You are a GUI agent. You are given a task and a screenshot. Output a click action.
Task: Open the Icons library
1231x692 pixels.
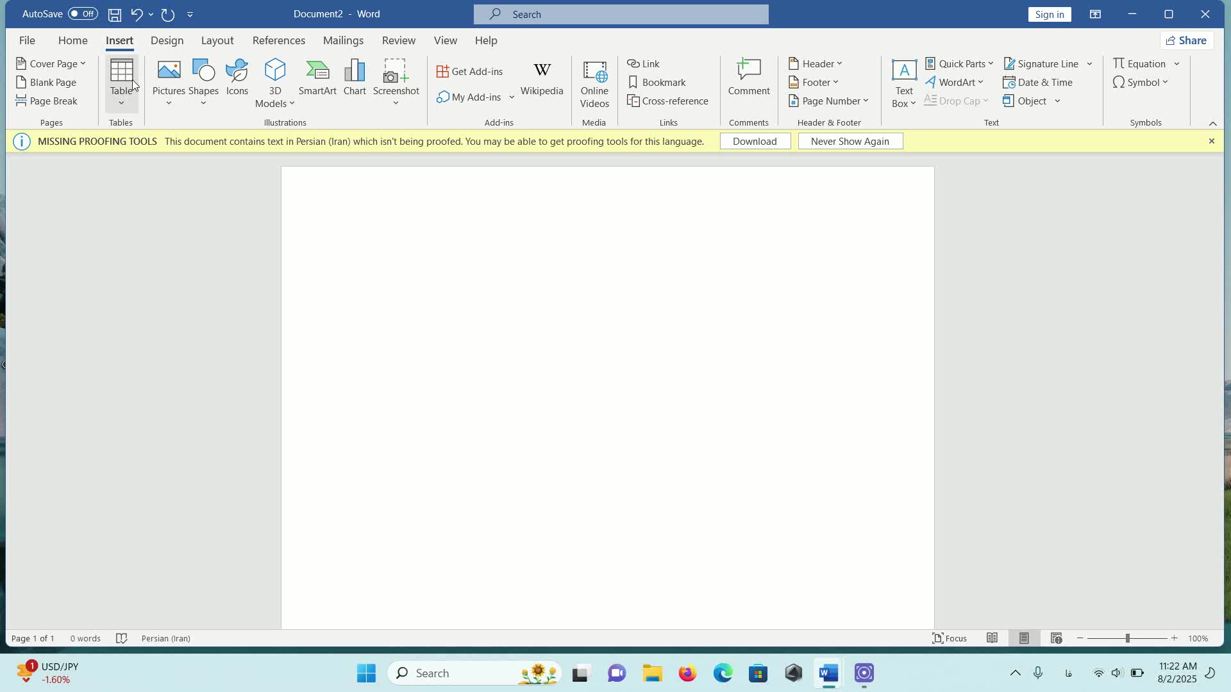(237, 78)
